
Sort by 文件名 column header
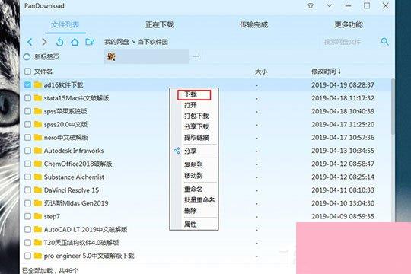click(x=43, y=72)
